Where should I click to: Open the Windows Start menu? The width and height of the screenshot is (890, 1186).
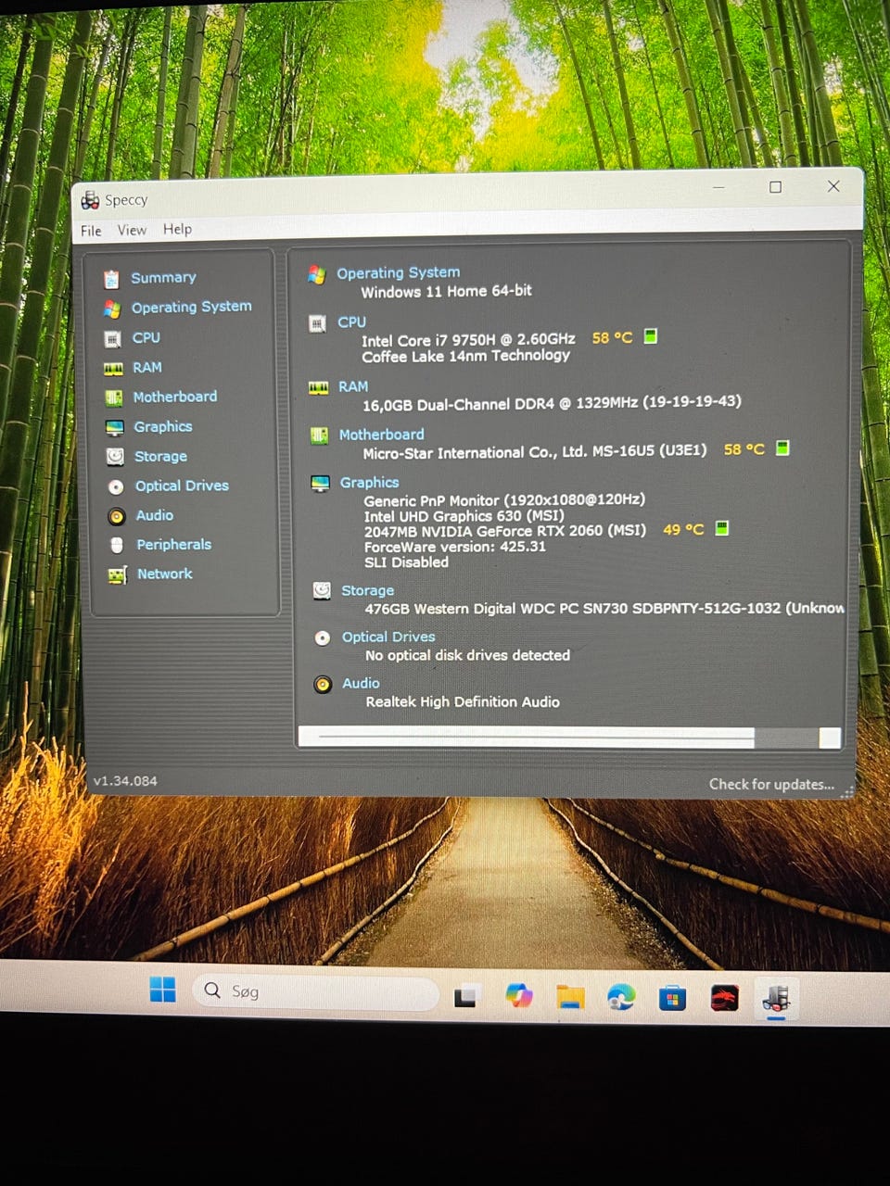(x=163, y=990)
